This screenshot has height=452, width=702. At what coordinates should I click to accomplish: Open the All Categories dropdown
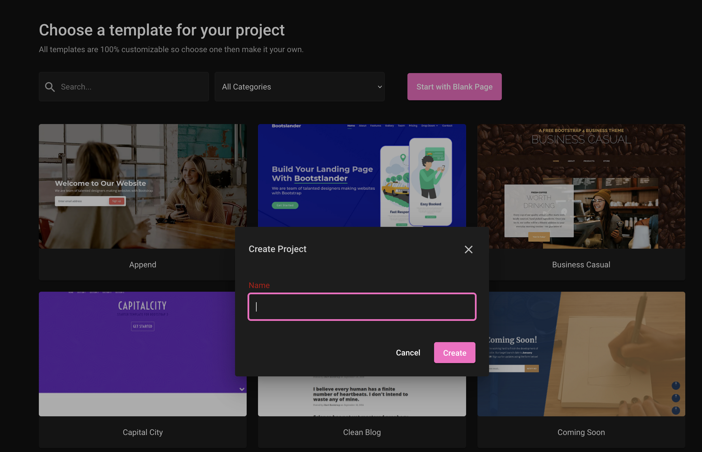pos(299,87)
